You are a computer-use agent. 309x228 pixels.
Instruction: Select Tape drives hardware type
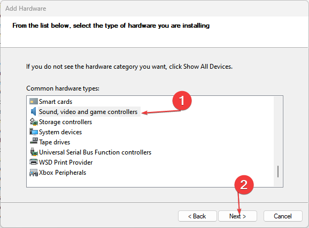(x=55, y=142)
